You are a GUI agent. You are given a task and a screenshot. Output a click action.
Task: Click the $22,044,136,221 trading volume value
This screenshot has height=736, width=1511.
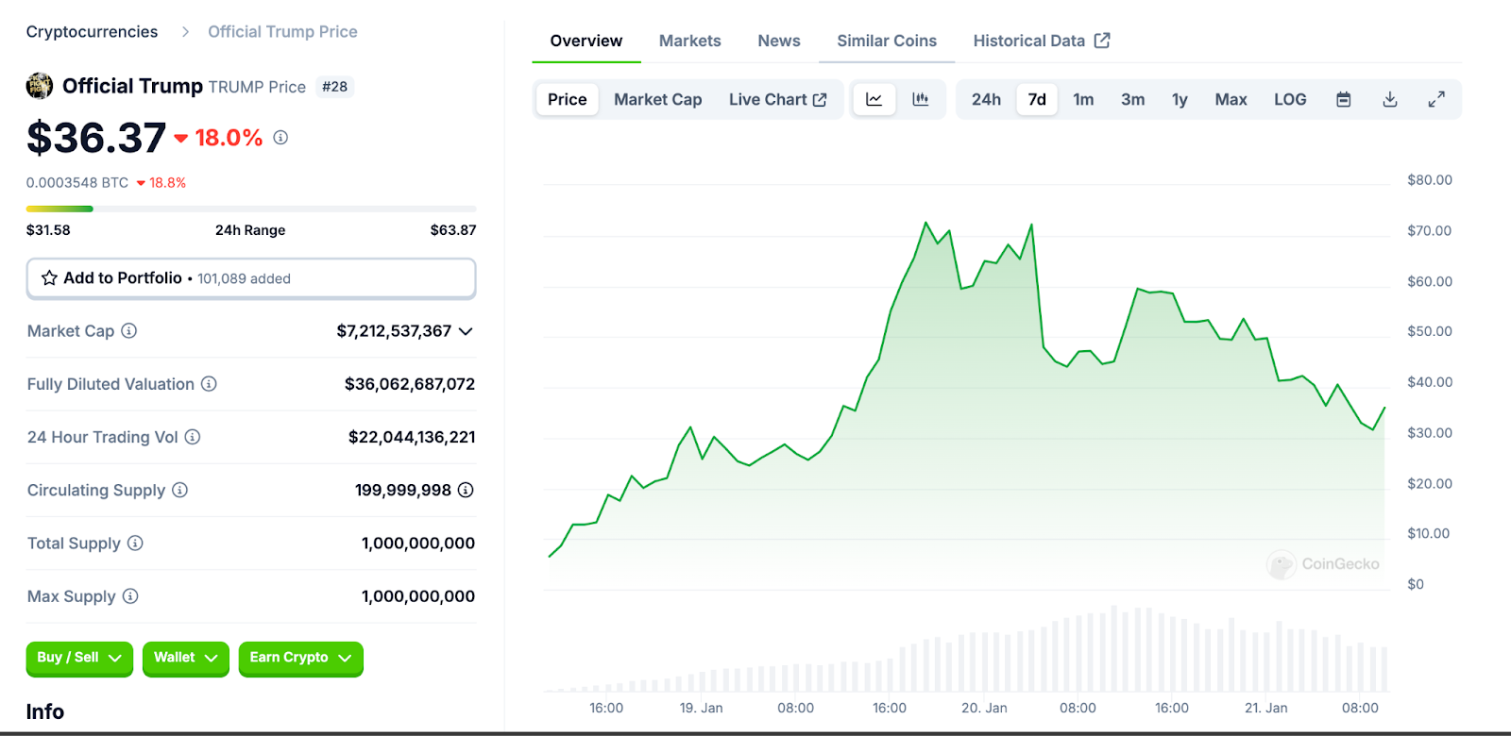click(412, 437)
